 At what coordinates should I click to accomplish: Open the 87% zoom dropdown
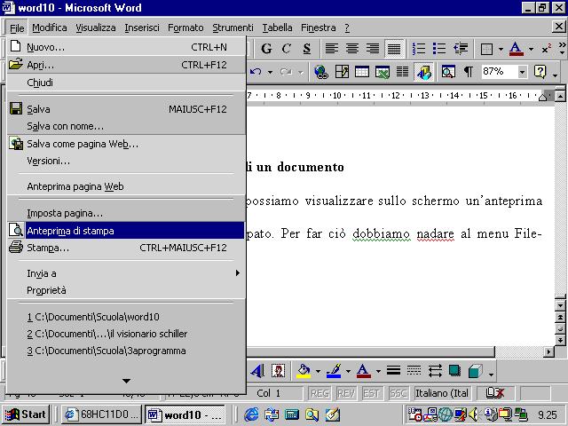point(522,72)
